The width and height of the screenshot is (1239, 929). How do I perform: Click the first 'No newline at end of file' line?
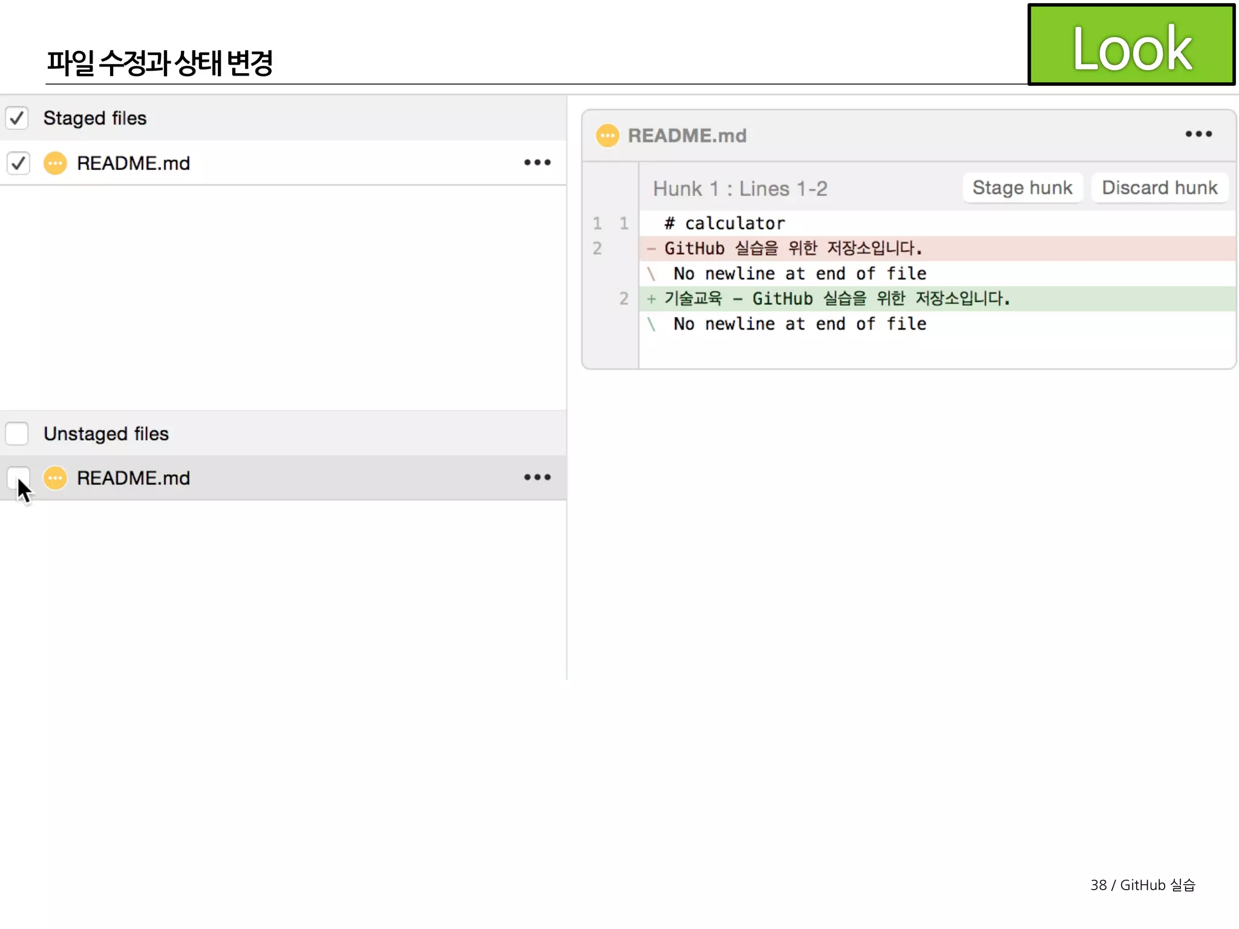(937, 273)
